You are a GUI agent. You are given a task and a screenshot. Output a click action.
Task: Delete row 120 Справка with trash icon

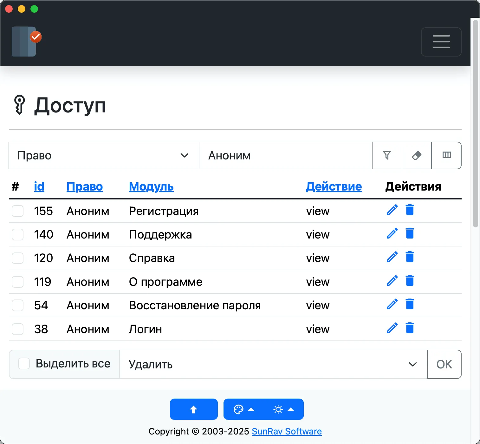410,257
